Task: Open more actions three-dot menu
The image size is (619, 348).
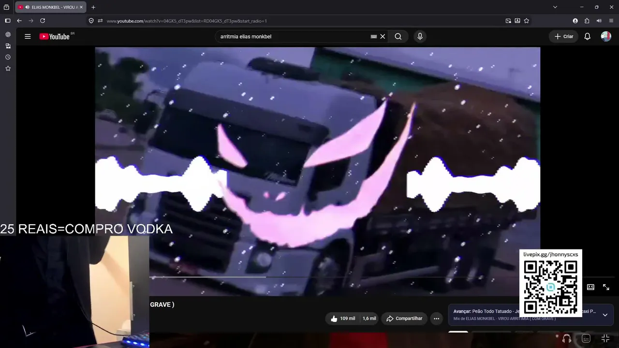Action: (436, 319)
